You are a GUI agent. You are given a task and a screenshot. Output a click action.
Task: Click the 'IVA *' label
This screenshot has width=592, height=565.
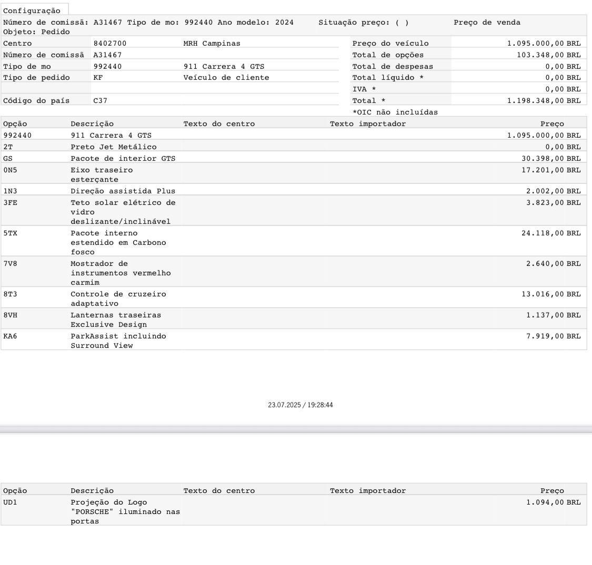tap(364, 89)
